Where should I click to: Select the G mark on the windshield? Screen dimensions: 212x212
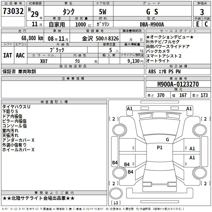(167, 140)
